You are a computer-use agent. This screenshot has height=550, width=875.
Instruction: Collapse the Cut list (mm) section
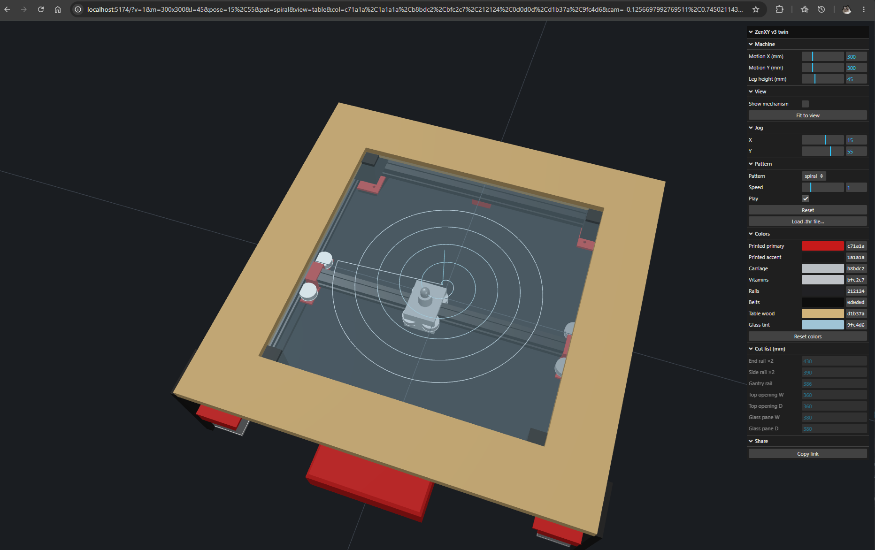click(x=807, y=349)
